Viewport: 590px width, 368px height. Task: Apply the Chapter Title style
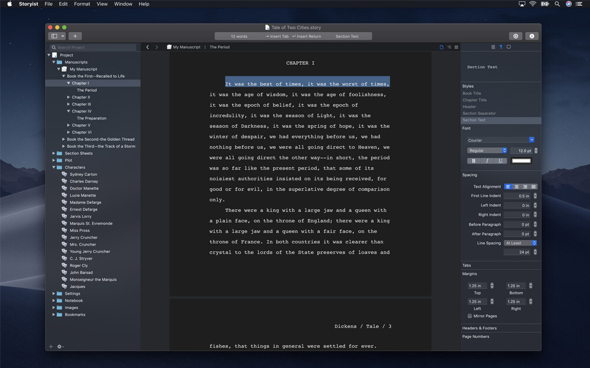point(474,100)
